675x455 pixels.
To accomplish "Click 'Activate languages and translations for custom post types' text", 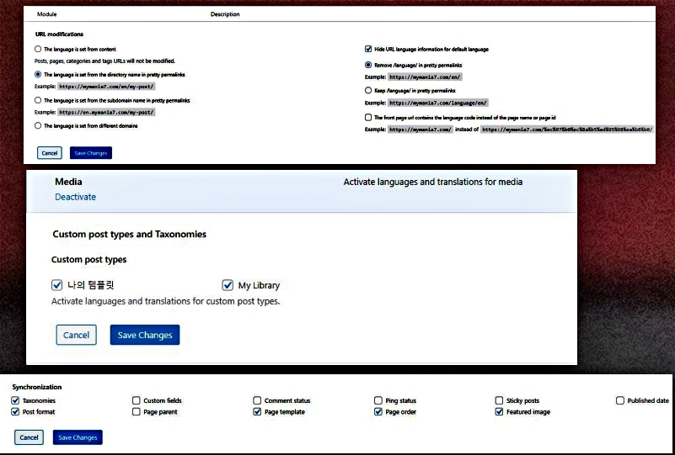I will (x=166, y=301).
